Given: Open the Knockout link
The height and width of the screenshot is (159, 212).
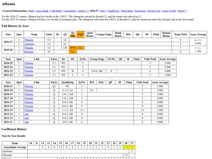Looking at the screenshot, I should click(140, 11).
